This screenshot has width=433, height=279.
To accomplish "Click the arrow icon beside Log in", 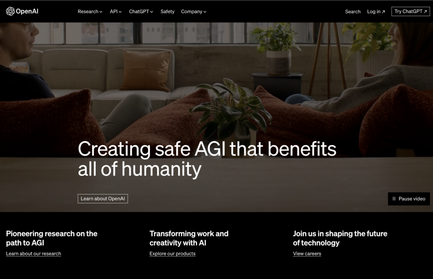I will click(383, 12).
